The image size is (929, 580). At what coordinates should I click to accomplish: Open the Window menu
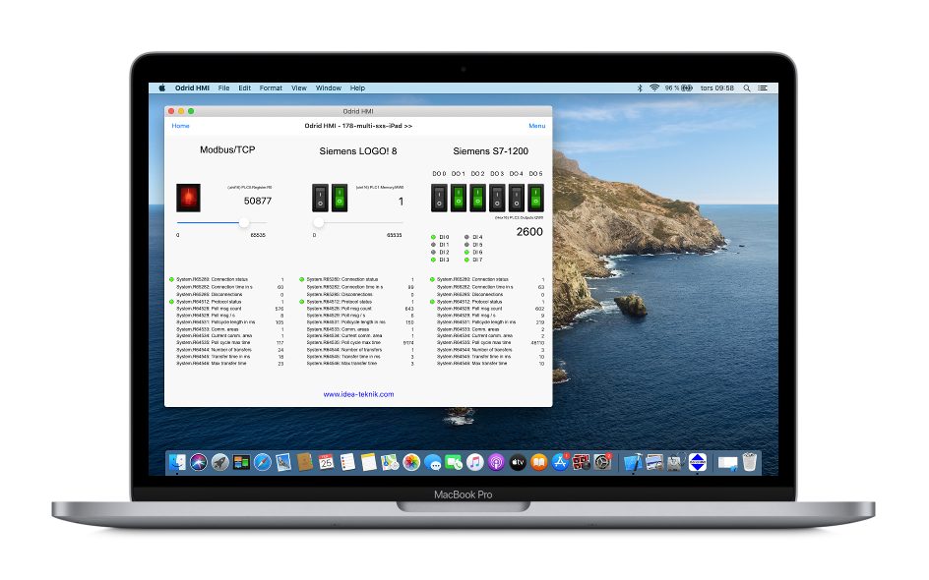(x=329, y=88)
